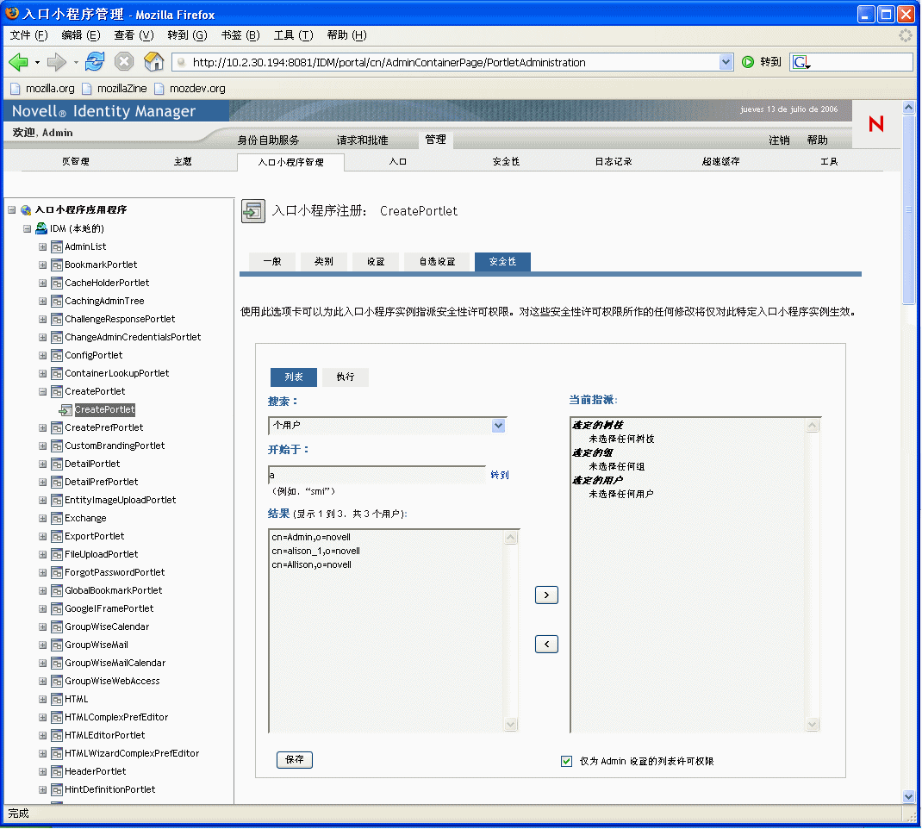This screenshot has width=922, height=829.
Task: Select the 列表 permission tab
Action: [294, 377]
